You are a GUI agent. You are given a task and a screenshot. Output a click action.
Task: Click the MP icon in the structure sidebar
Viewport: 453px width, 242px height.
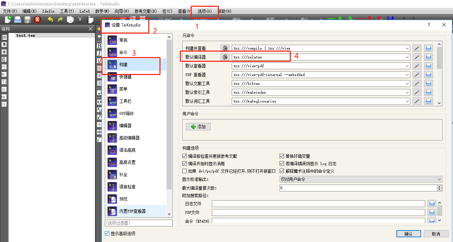[x=4, y=74]
